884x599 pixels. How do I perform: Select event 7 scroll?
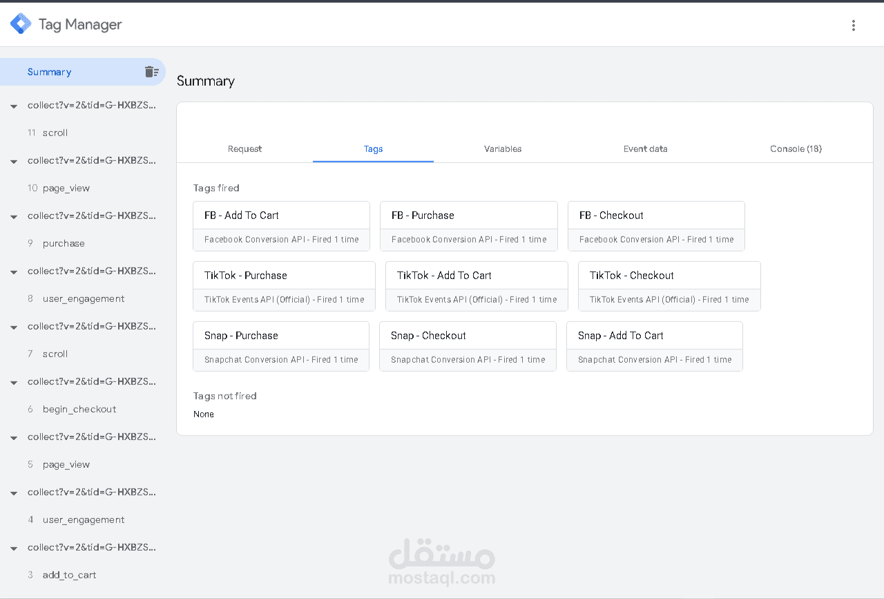pos(83,354)
